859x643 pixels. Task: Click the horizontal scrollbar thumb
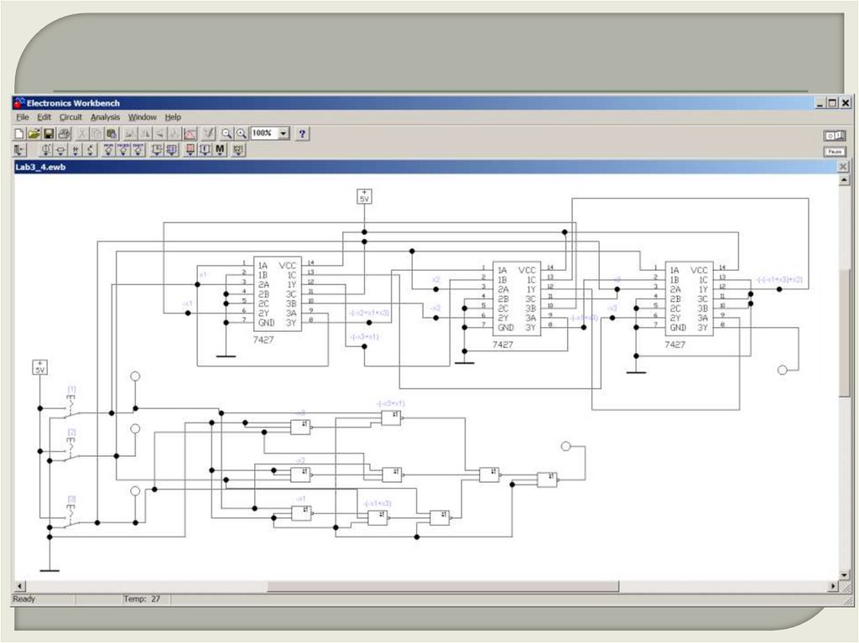[443, 587]
